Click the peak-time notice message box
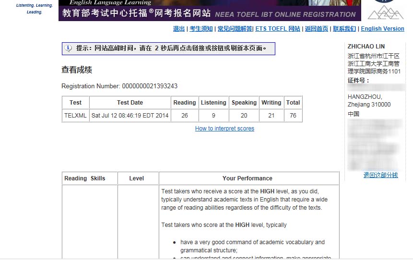Screen dimensions: 413x260 168,48
